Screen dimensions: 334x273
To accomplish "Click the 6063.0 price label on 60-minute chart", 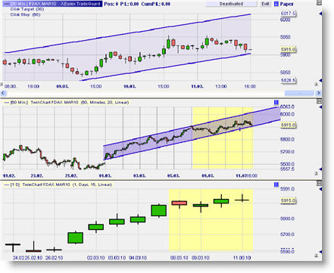I will coord(288,107).
